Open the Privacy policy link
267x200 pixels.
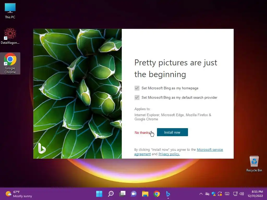click(169, 154)
